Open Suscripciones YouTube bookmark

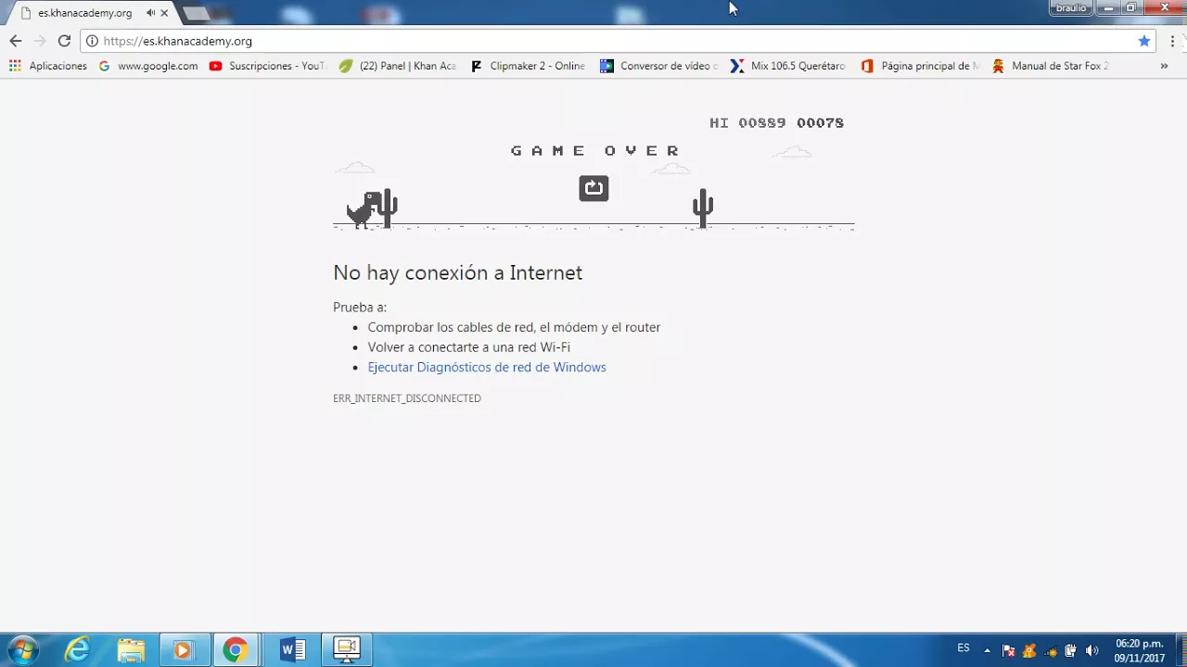(267, 66)
